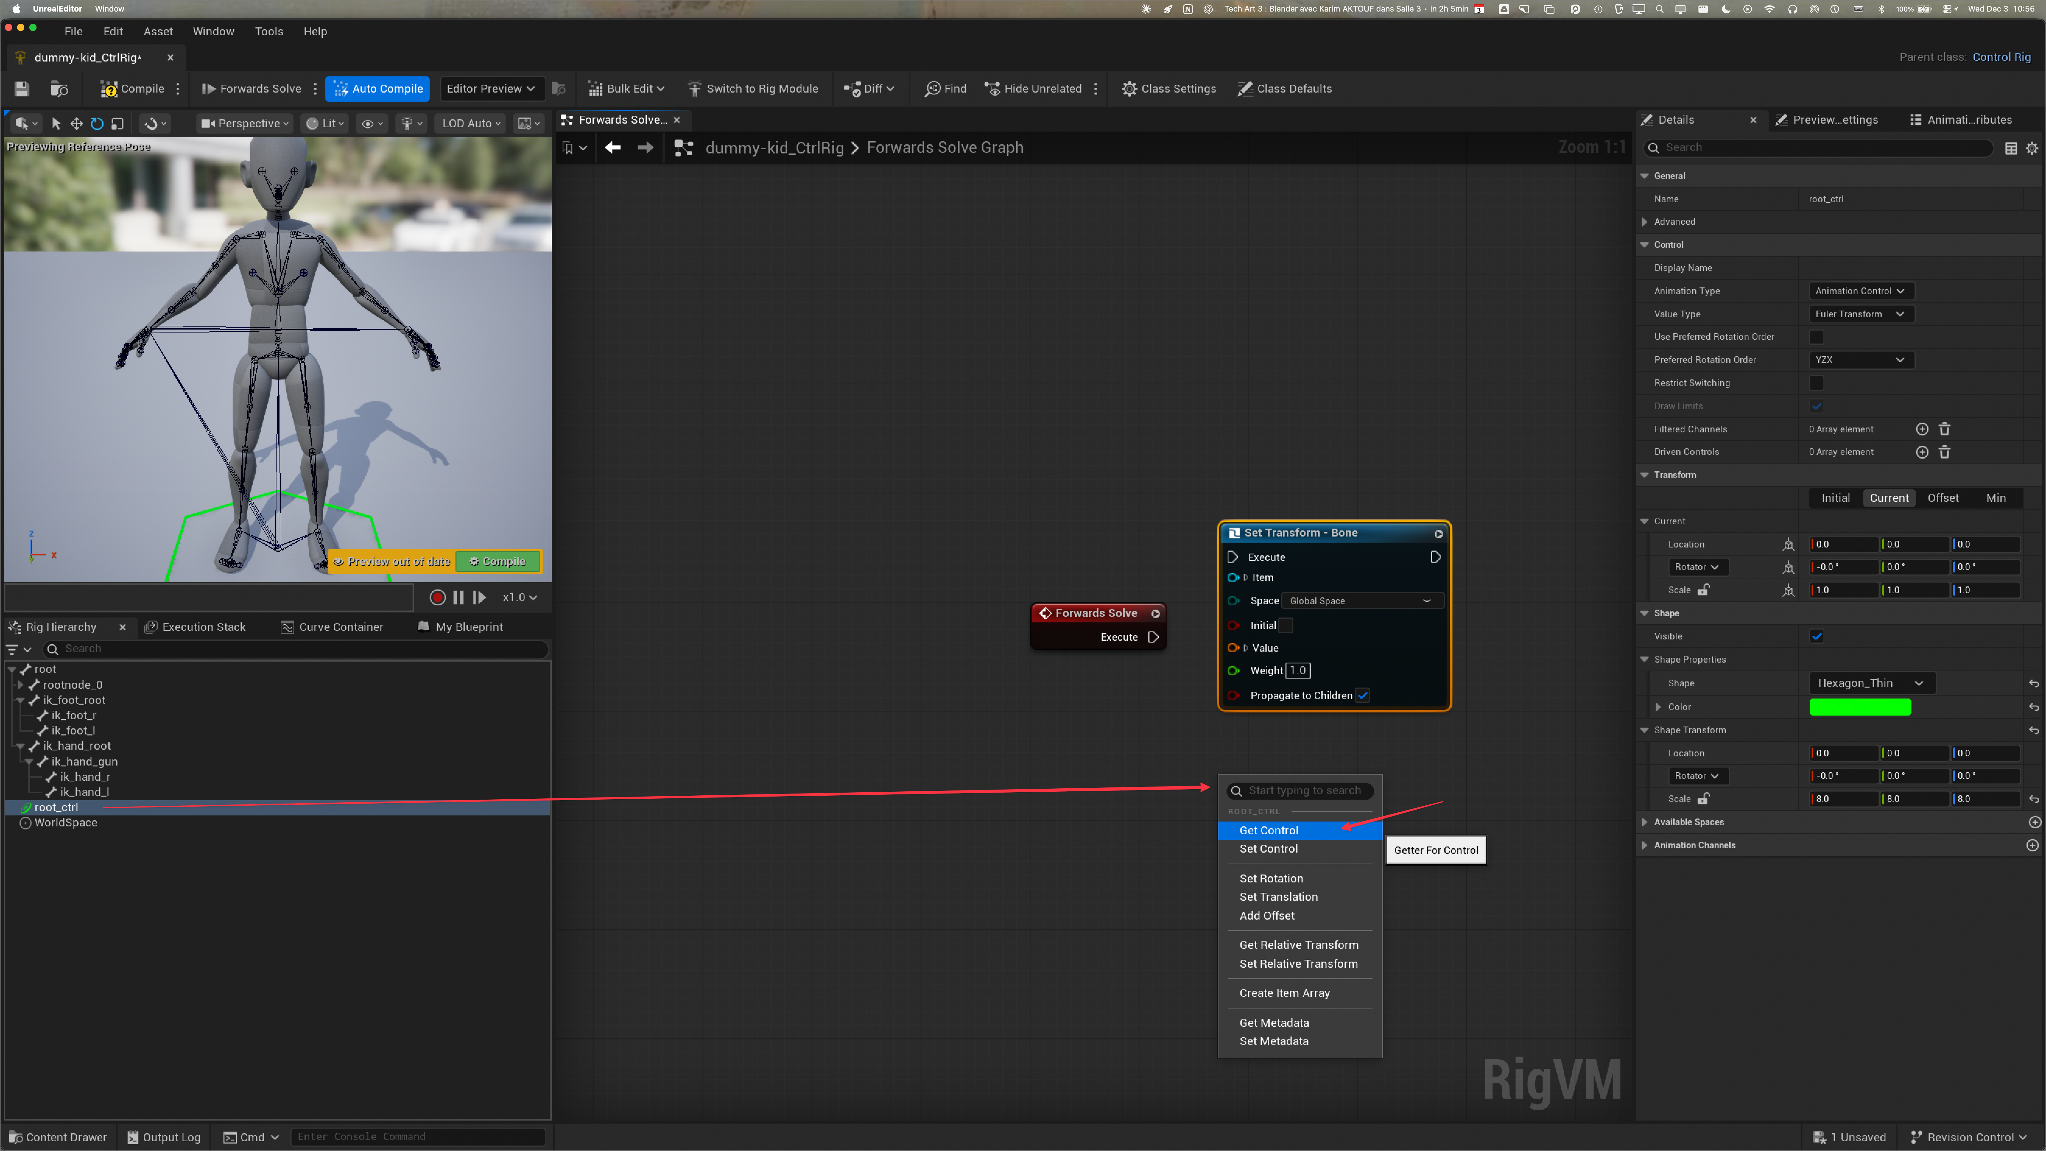
Task: Switch to the Preview Settings tab
Action: pyautogui.click(x=1828, y=120)
